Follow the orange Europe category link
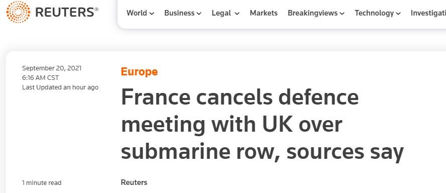Viewport: 446px width, 193px height. click(x=139, y=71)
